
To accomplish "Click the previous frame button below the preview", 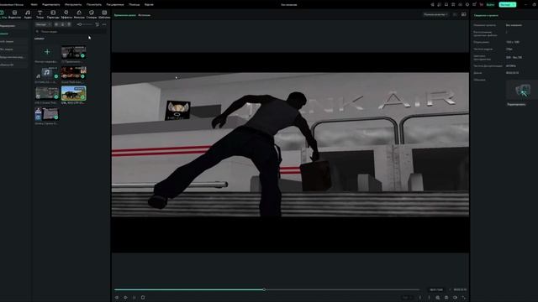I will click(117, 298).
